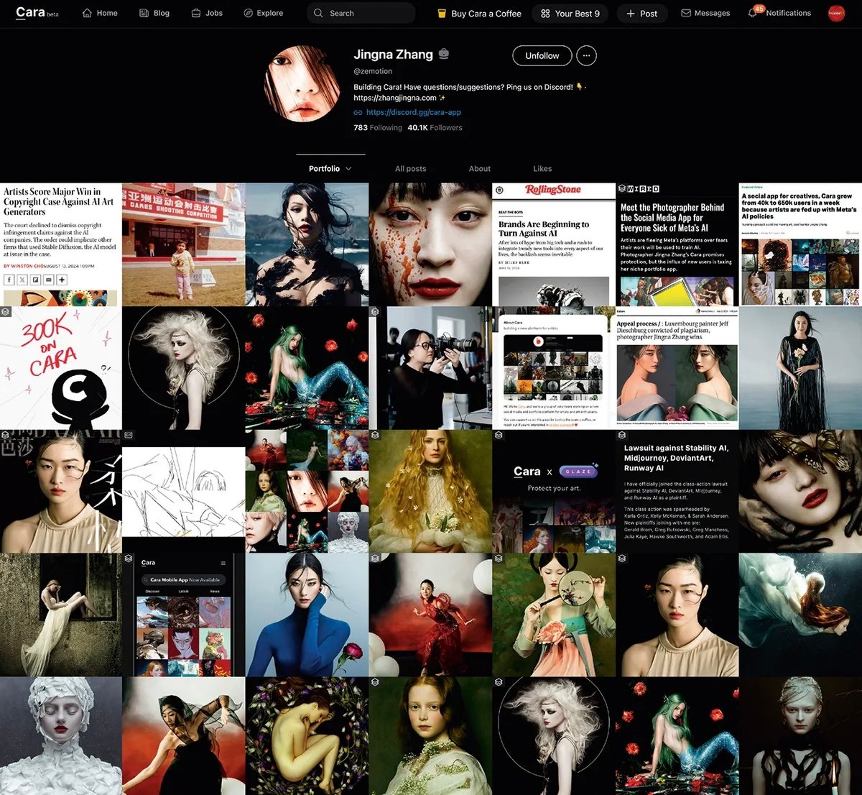Click the Home icon in navbar

point(87,13)
